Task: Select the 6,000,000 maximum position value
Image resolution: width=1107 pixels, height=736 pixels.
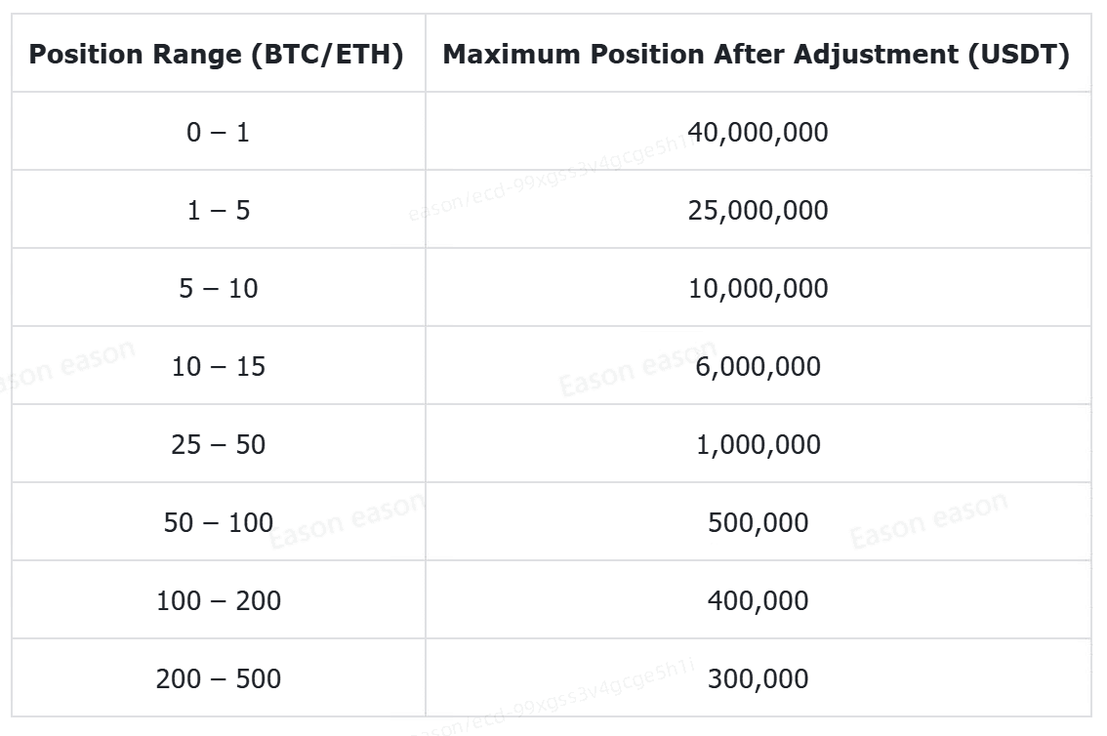Action: tap(758, 366)
